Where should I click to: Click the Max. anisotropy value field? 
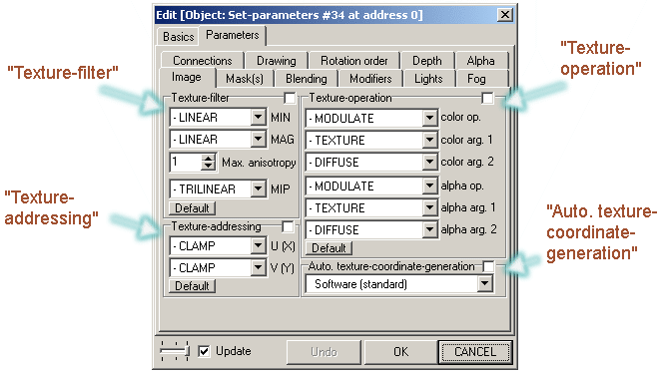click(x=186, y=163)
